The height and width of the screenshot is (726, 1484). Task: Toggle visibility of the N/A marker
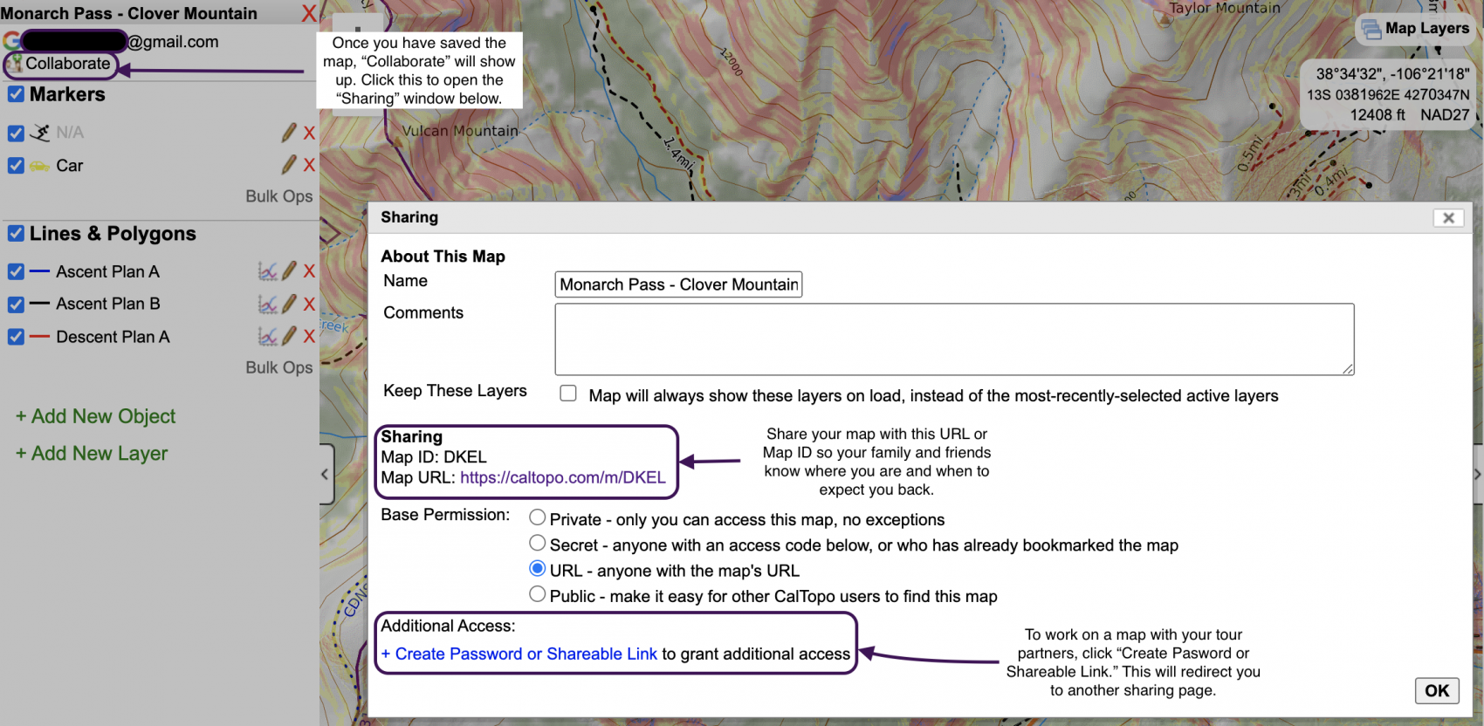(x=16, y=134)
